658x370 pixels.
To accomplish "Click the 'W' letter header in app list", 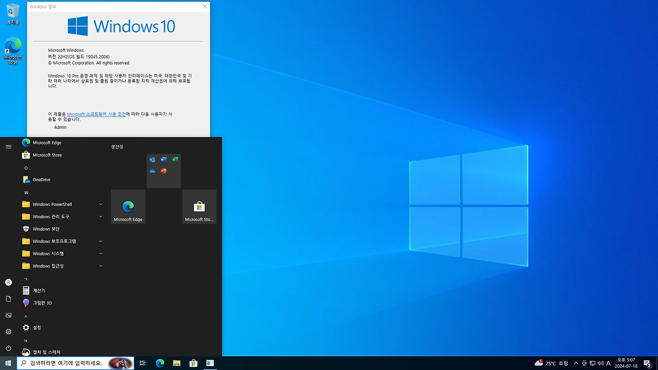I will [26, 193].
